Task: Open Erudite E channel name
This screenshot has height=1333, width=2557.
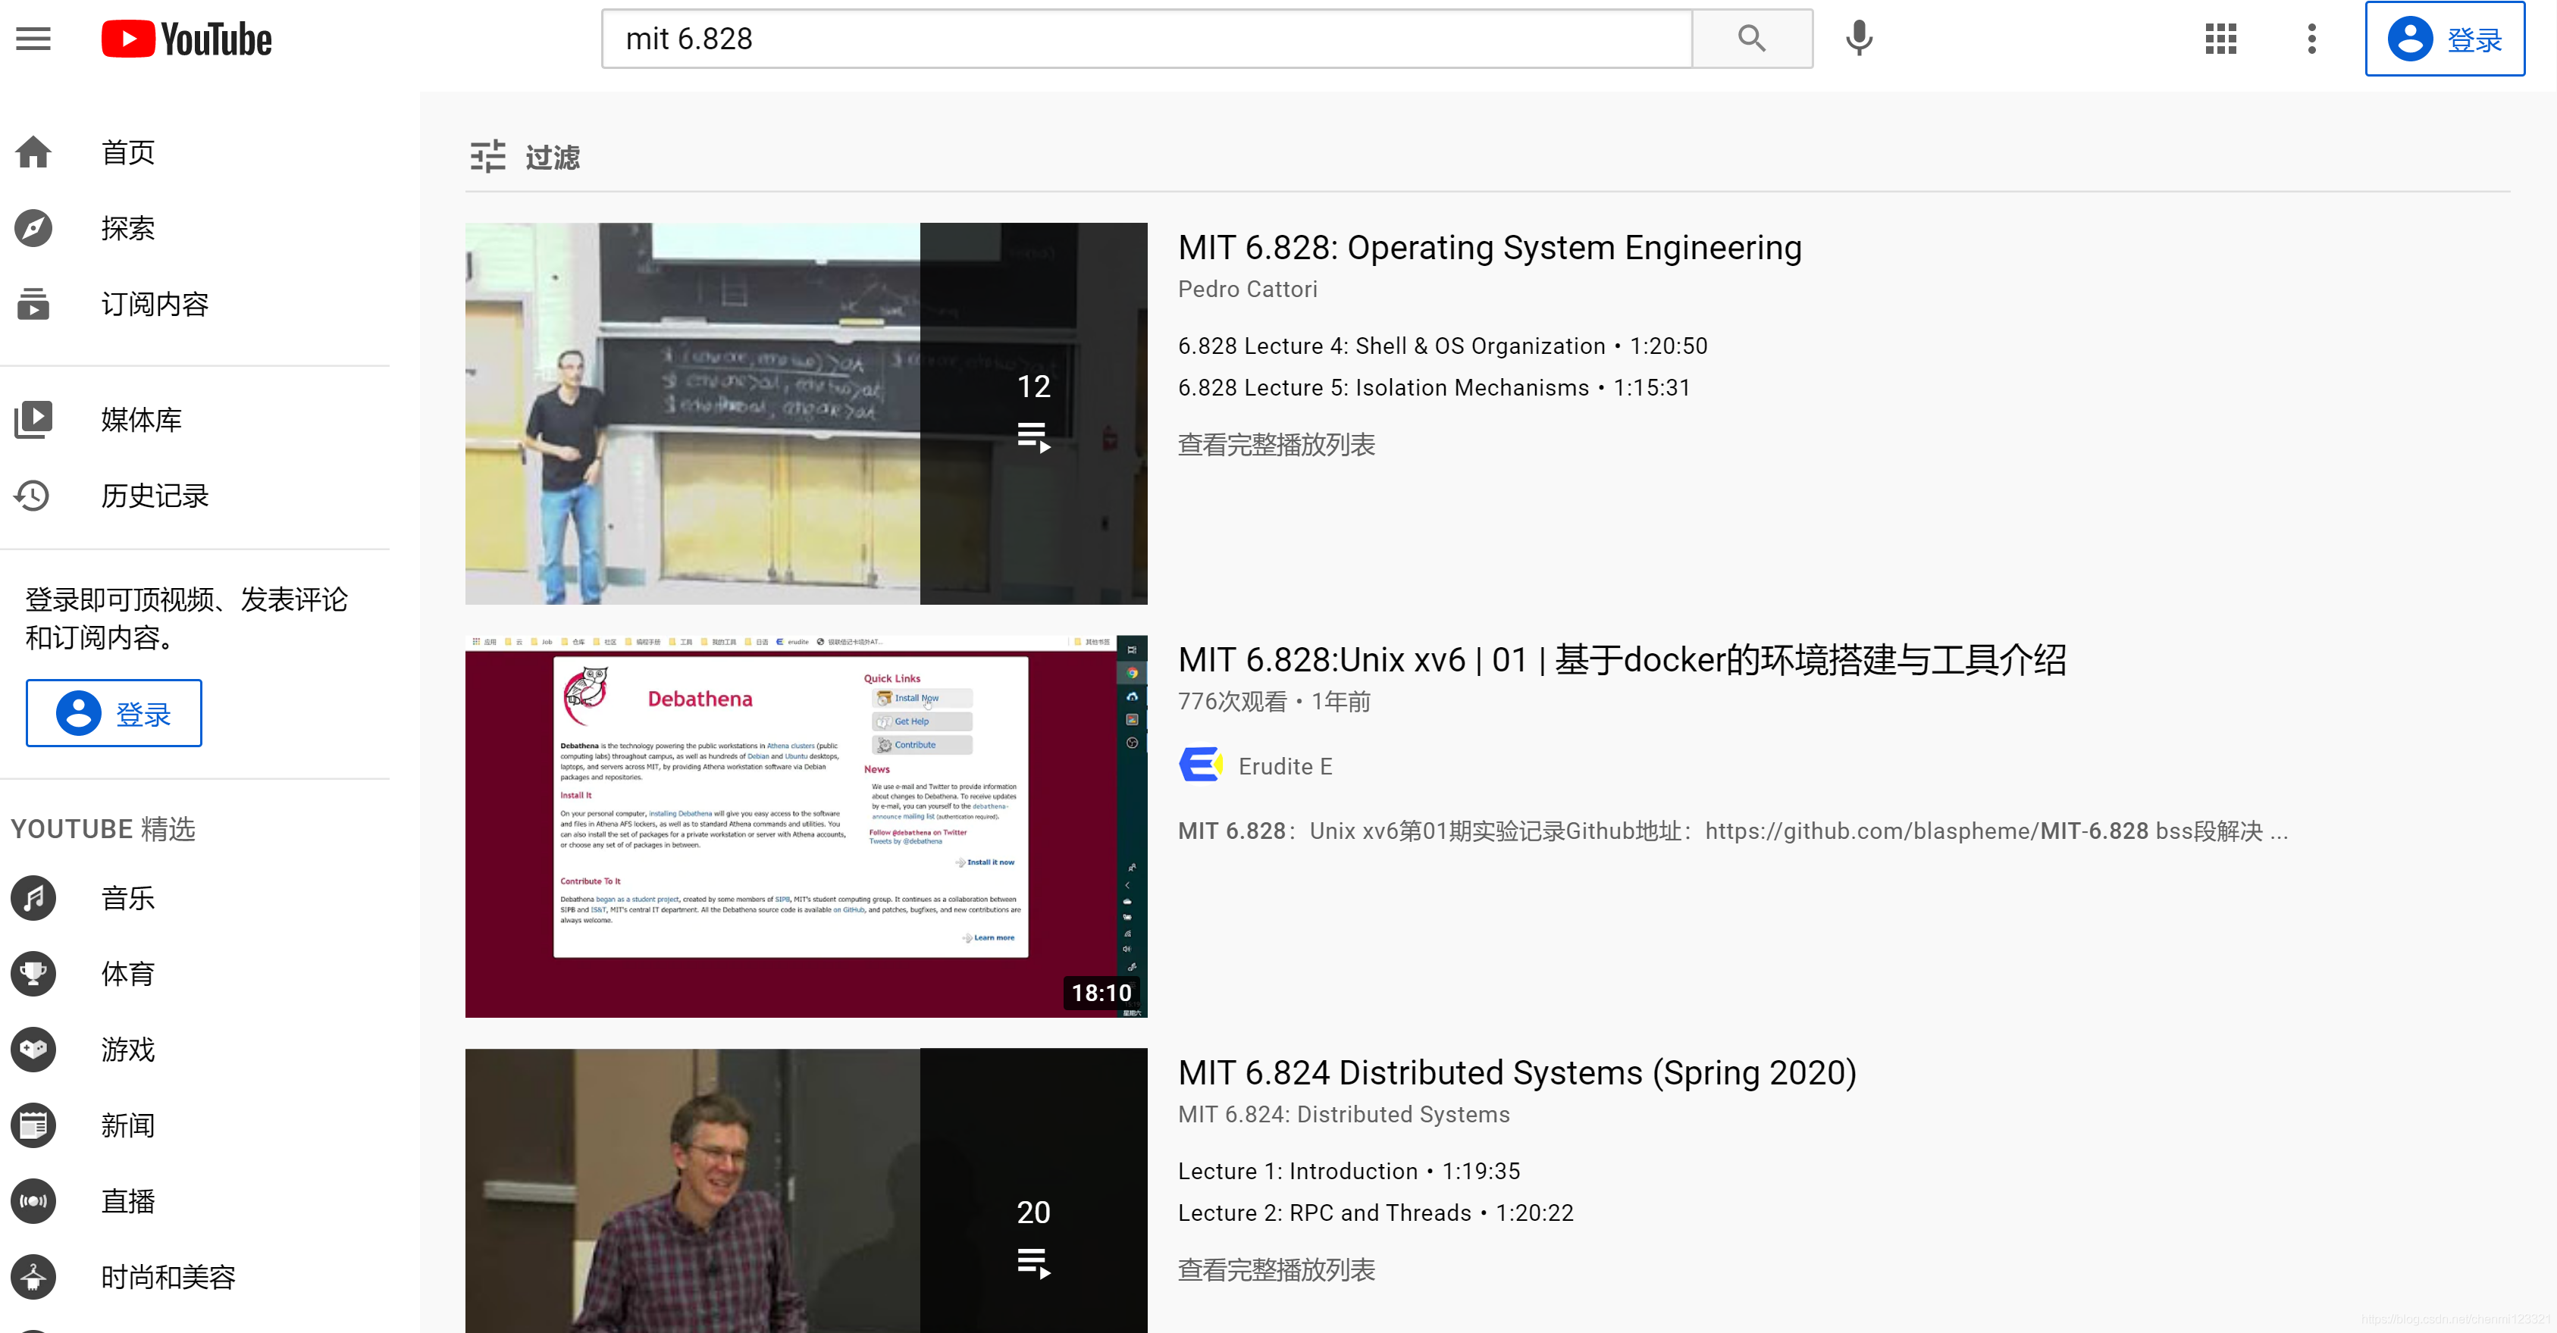Action: coord(1286,766)
